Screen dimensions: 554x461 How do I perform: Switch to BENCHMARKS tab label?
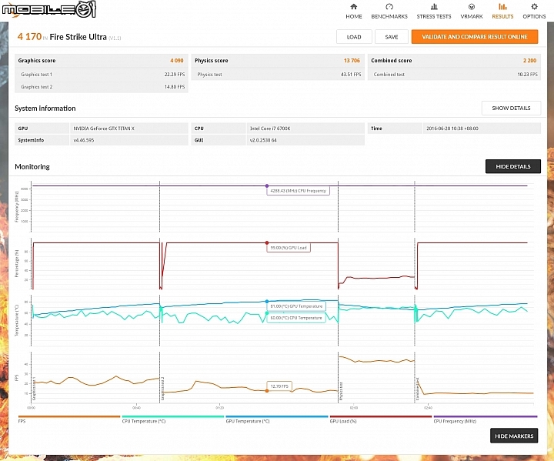389,16
